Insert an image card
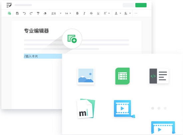Image resolution: width=183 pixels, height=135 pixels. (86, 76)
